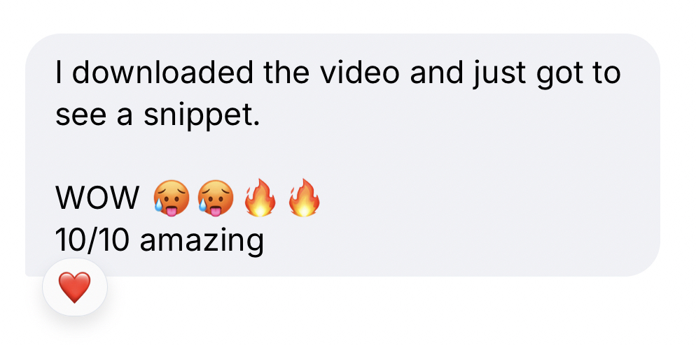Click the word downloaded
Image resolution: width=696 pixels, height=345 pixels.
pos(162,72)
